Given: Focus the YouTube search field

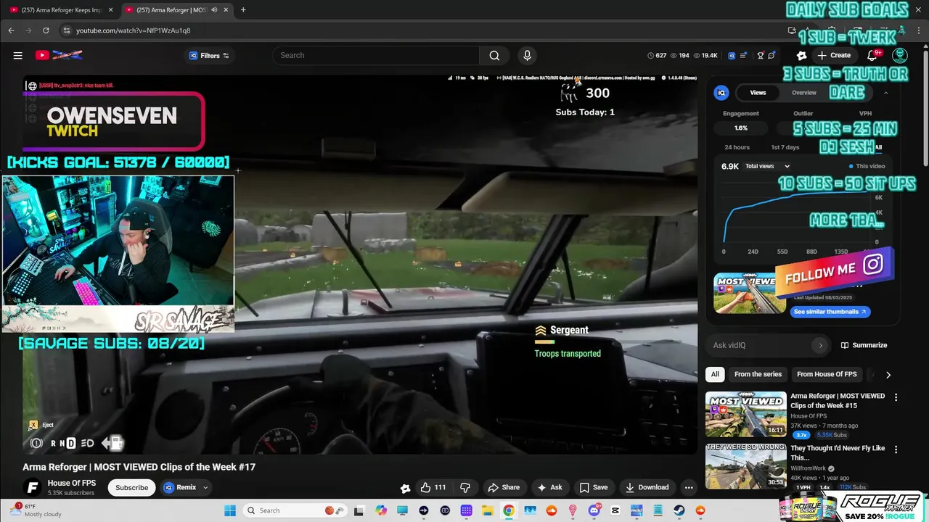Looking at the screenshot, I should pos(377,55).
